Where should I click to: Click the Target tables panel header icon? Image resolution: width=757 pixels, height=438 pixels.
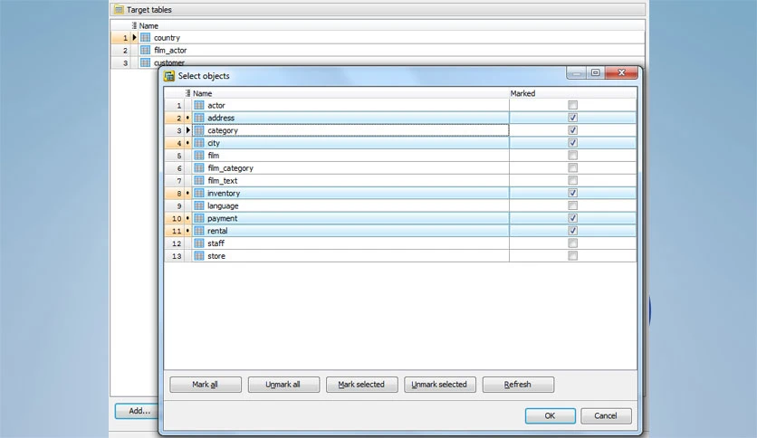click(x=119, y=10)
